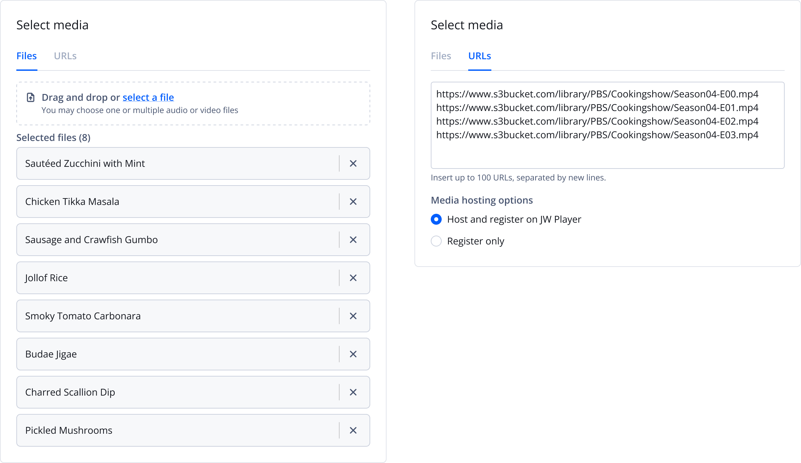Delete Sausage and Crawfish Gumbo entry

[x=353, y=240]
